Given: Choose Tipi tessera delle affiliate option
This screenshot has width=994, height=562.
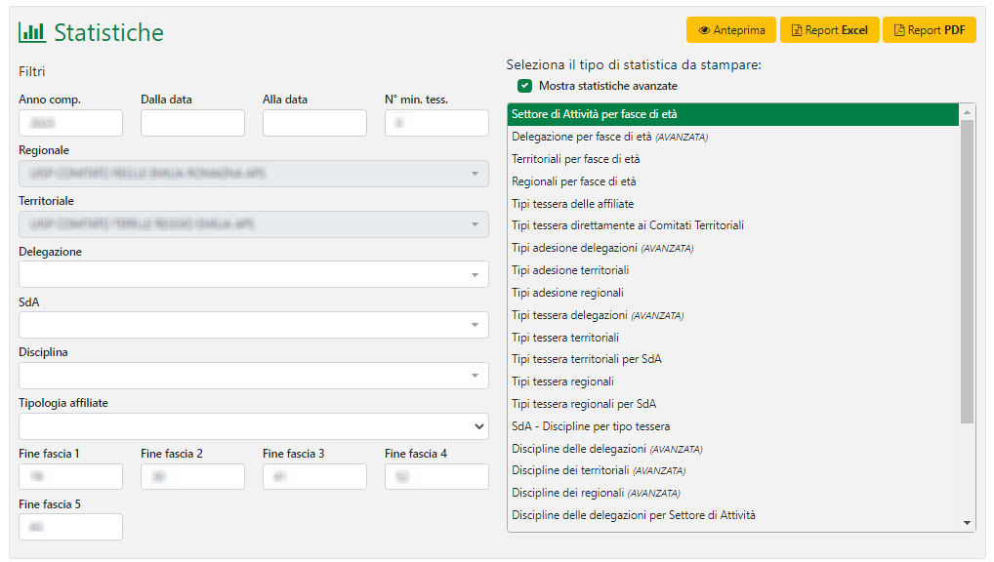Looking at the screenshot, I should 573,204.
